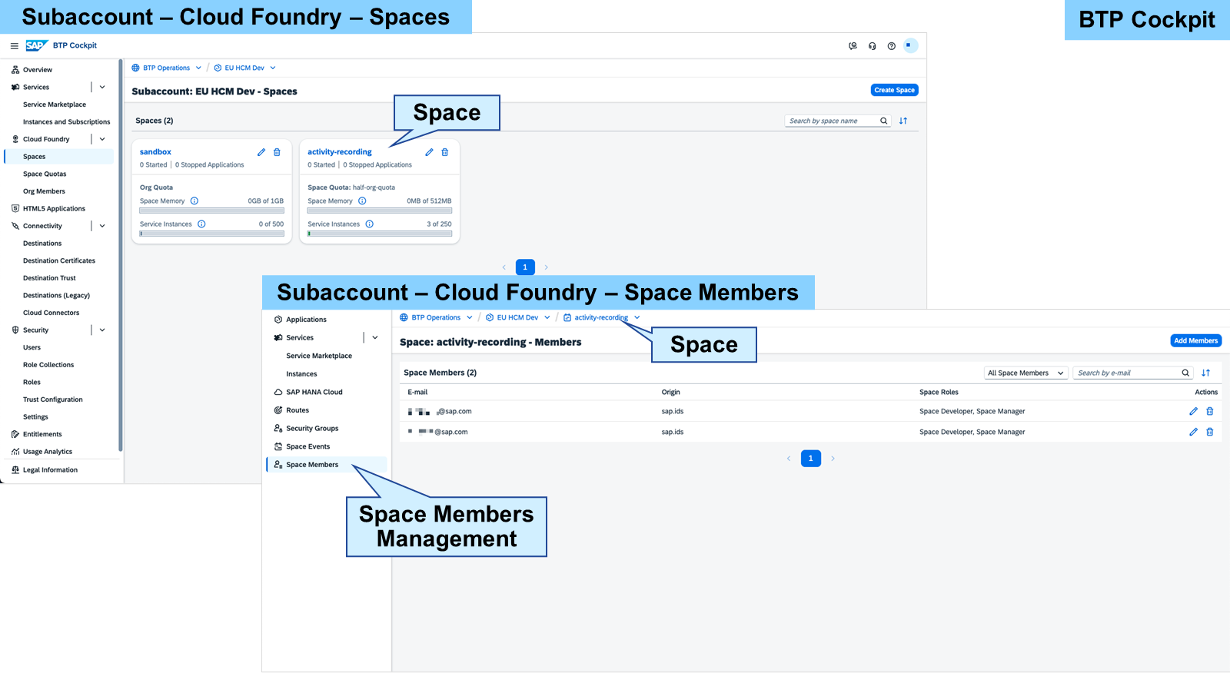Image resolution: width=1230 pixels, height=673 pixels.
Task: Click the SAP logo in header
Action: coord(36,45)
